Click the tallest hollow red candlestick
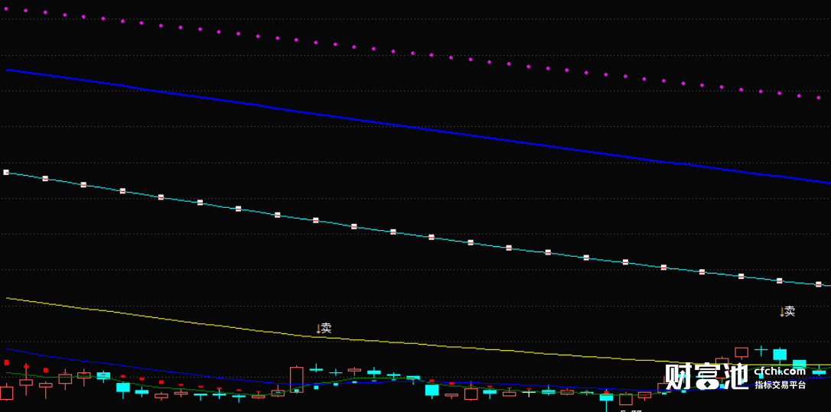 click(x=297, y=379)
